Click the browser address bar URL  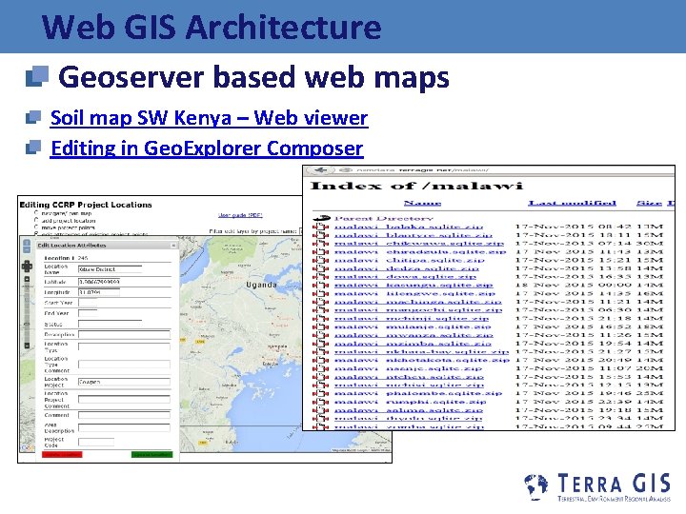[422, 170]
